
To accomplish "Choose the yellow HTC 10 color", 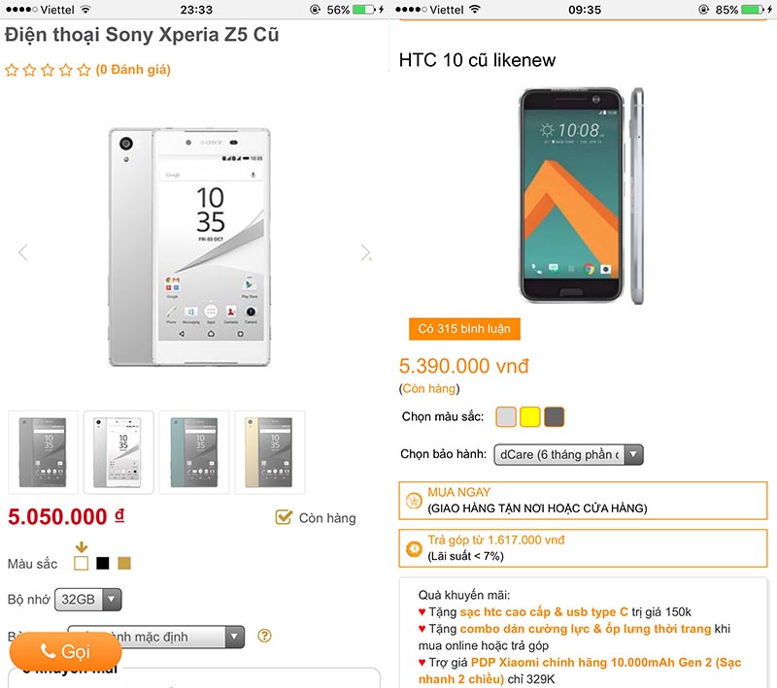I will tap(530, 416).
